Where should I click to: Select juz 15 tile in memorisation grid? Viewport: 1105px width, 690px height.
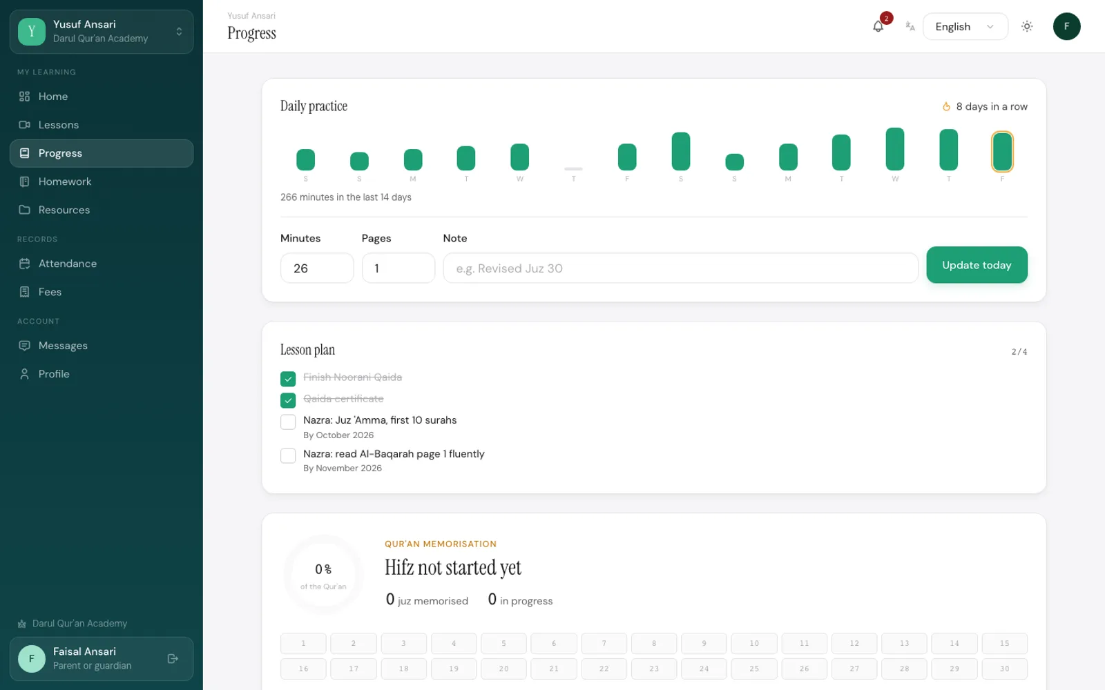point(1004,643)
